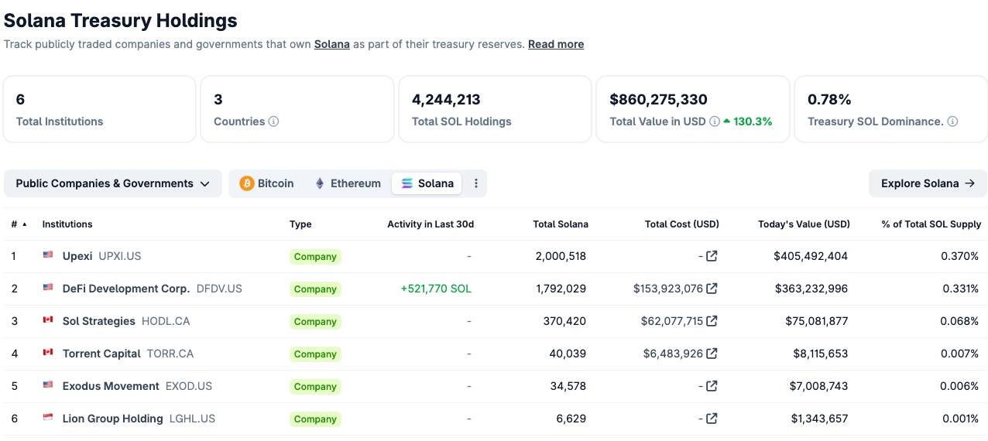
Task: Click the US flag beside Exodus Movement
Action: [x=48, y=385]
